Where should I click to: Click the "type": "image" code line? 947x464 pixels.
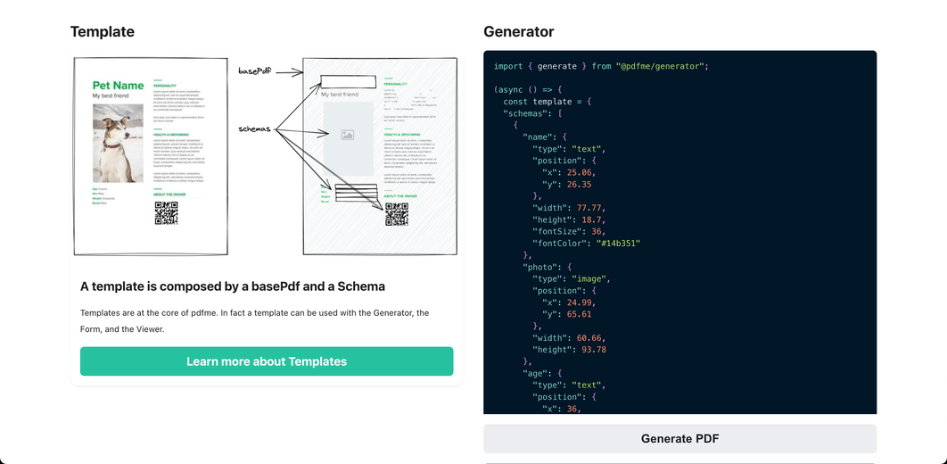coord(572,278)
